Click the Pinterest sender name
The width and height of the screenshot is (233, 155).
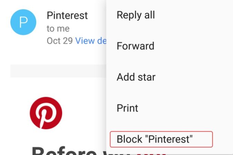pos(67,15)
